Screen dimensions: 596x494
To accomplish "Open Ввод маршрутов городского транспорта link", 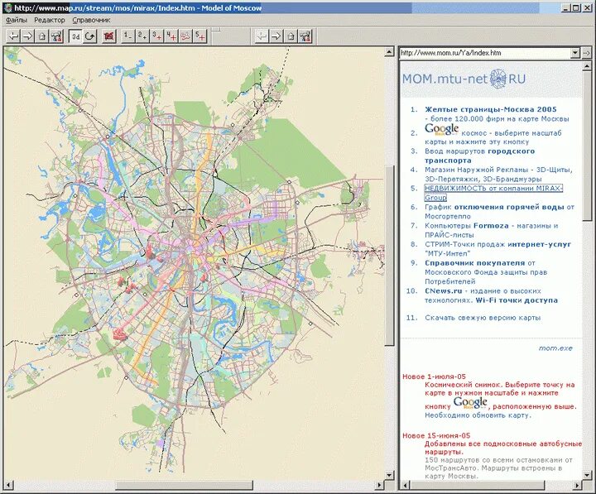I will [479, 156].
